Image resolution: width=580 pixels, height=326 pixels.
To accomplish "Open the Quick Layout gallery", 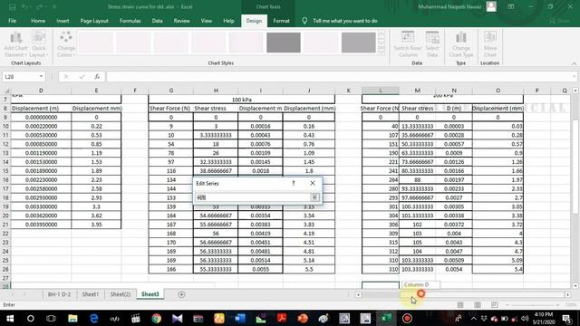I will click(x=39, y=44).
